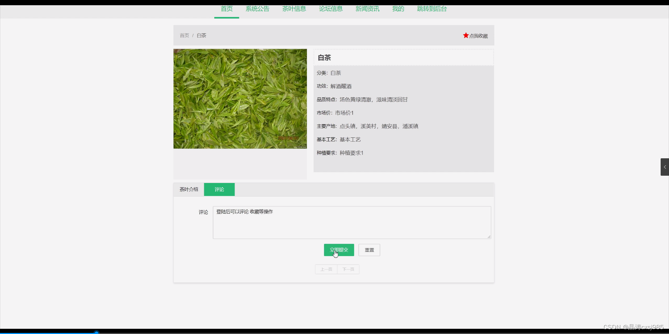This screenshot has height=334, width=669.
Task: Go to next page with 下一页
Action: (348, 269)
